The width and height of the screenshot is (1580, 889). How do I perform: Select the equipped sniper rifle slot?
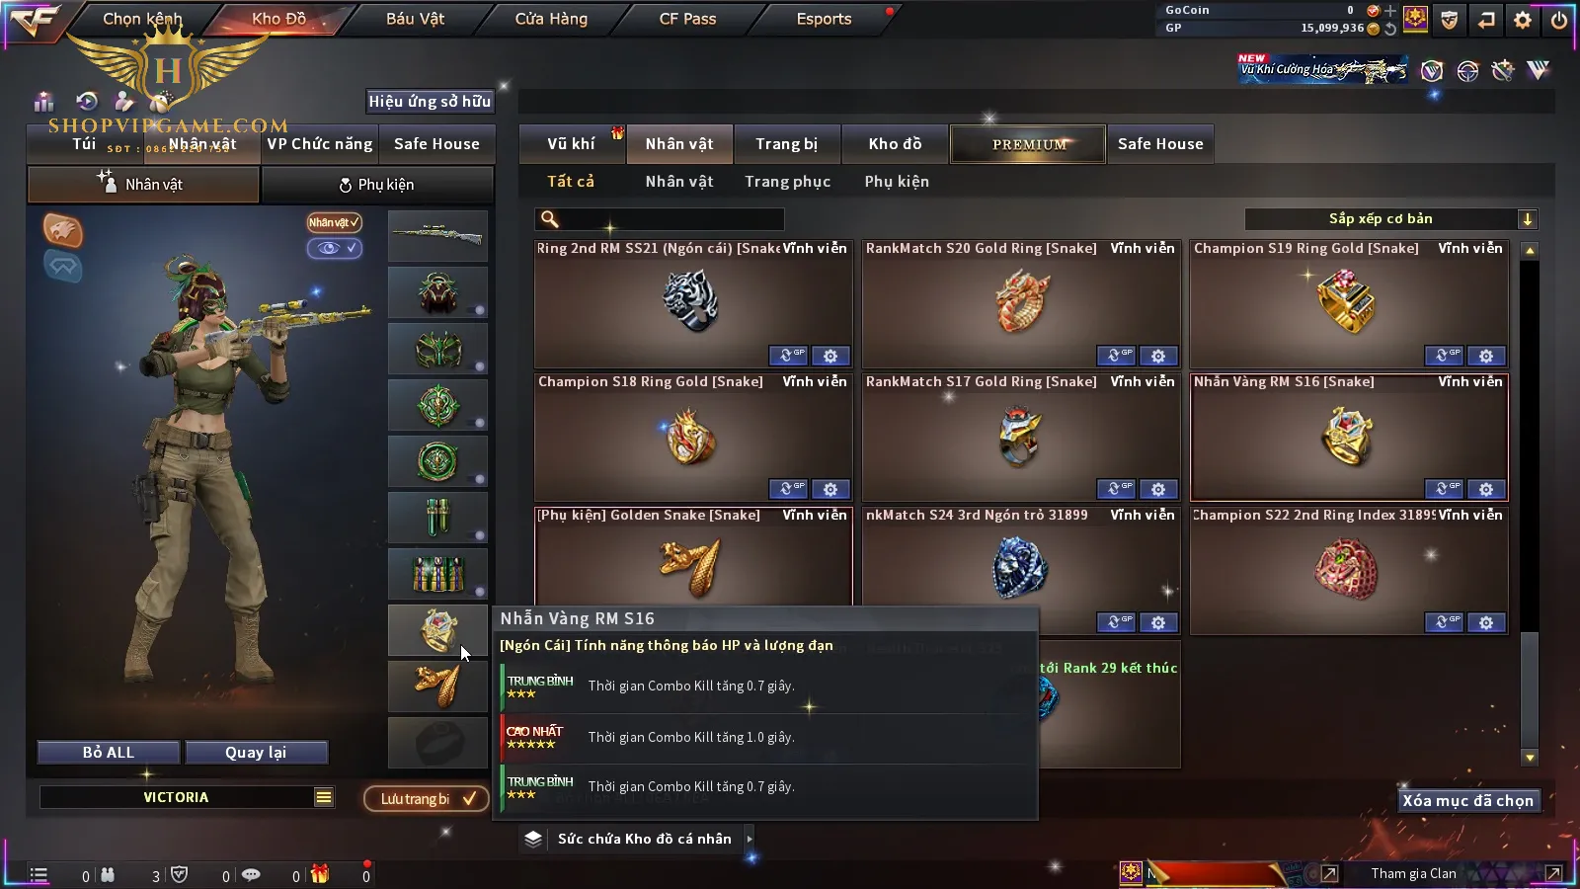pos(437,236)
